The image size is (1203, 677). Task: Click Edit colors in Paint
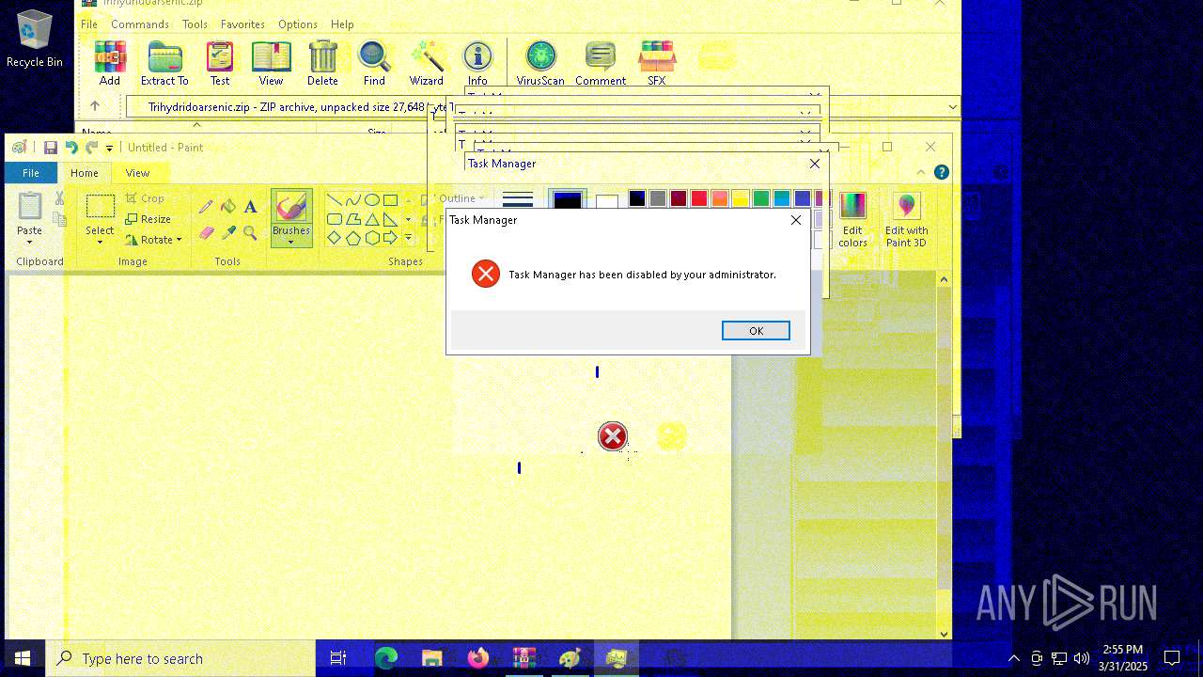pos(852,221)
